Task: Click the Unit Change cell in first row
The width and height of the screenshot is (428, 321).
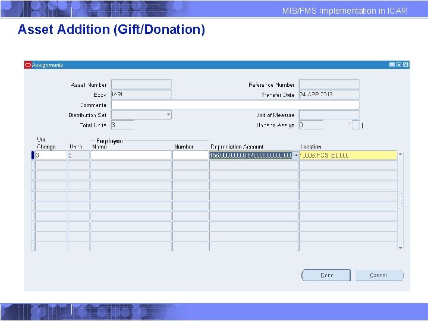Action: click(x=51, y=155)
